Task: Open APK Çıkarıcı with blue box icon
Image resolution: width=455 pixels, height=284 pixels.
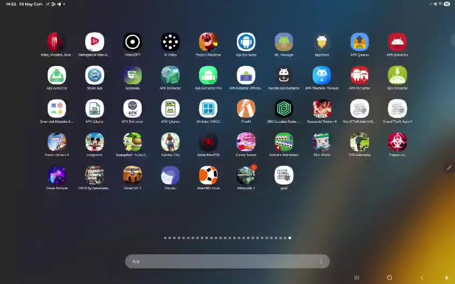Action: [x=359, y=42]
